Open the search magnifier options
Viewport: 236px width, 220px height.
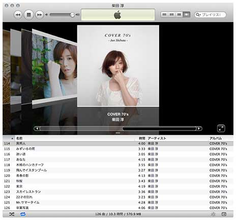coord(198,15)
